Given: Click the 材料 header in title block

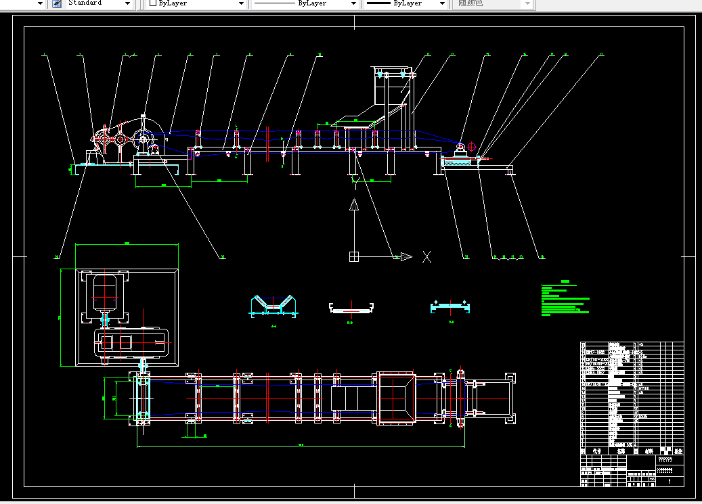Looking at the screenshot, I should click(x=649, y=451).
